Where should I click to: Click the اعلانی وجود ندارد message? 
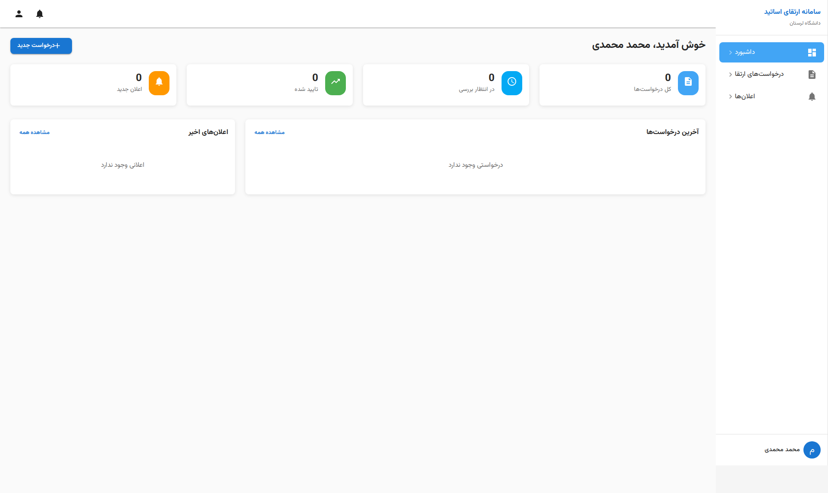point(122,165)
